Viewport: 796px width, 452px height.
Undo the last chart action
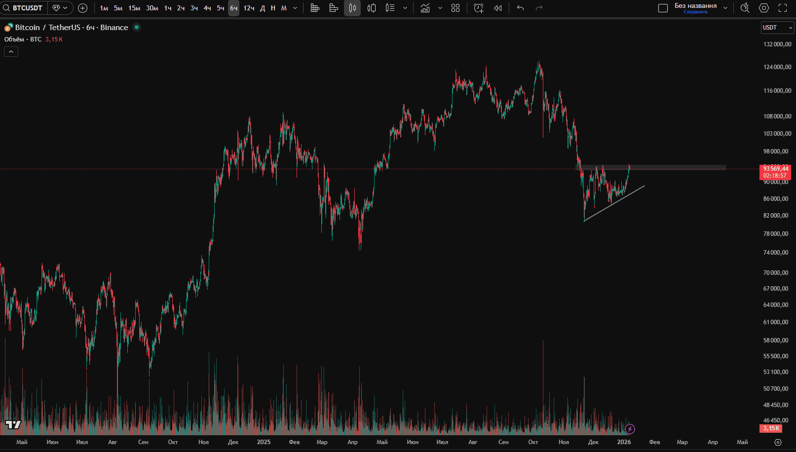pyautogui.click(x=520, y=8)
